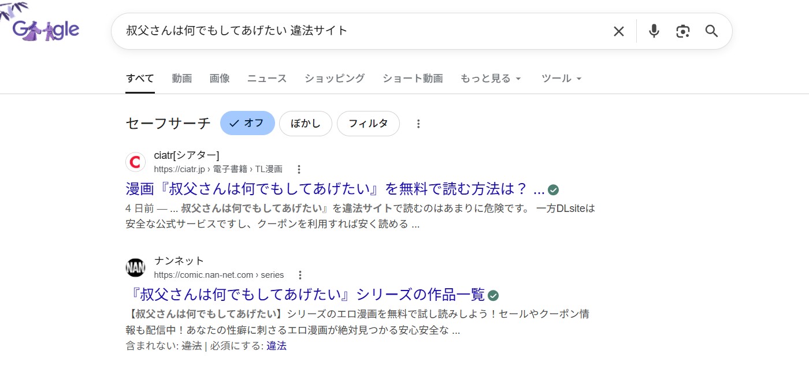Viewport: 809px width, 365px height.
Task: Click the search query input field
Action: coord(364,31)
